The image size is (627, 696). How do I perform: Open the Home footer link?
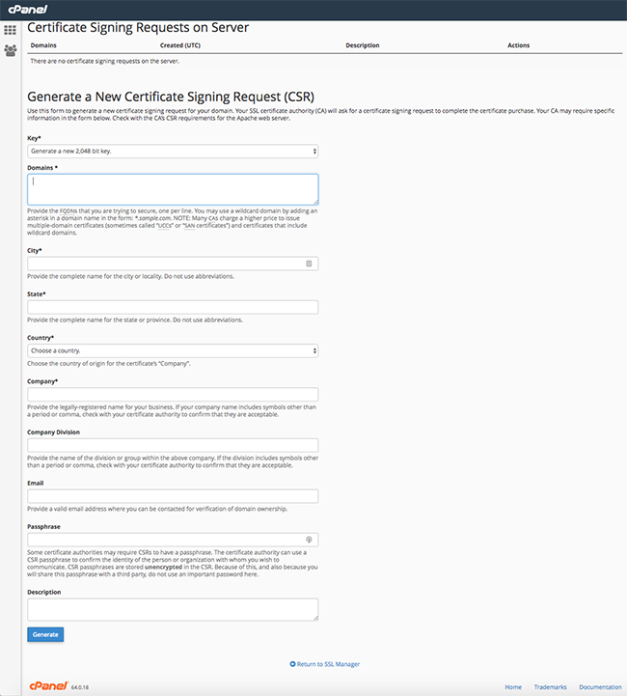pos(514,687)
